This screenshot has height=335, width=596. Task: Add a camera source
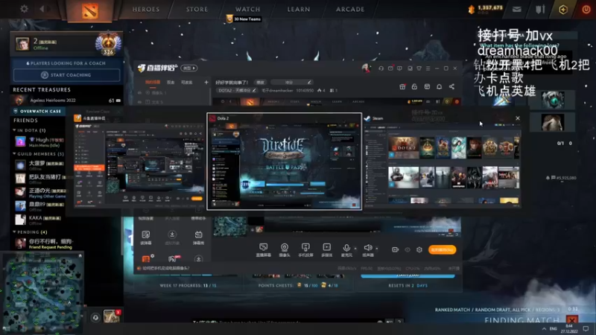point(285,250)
